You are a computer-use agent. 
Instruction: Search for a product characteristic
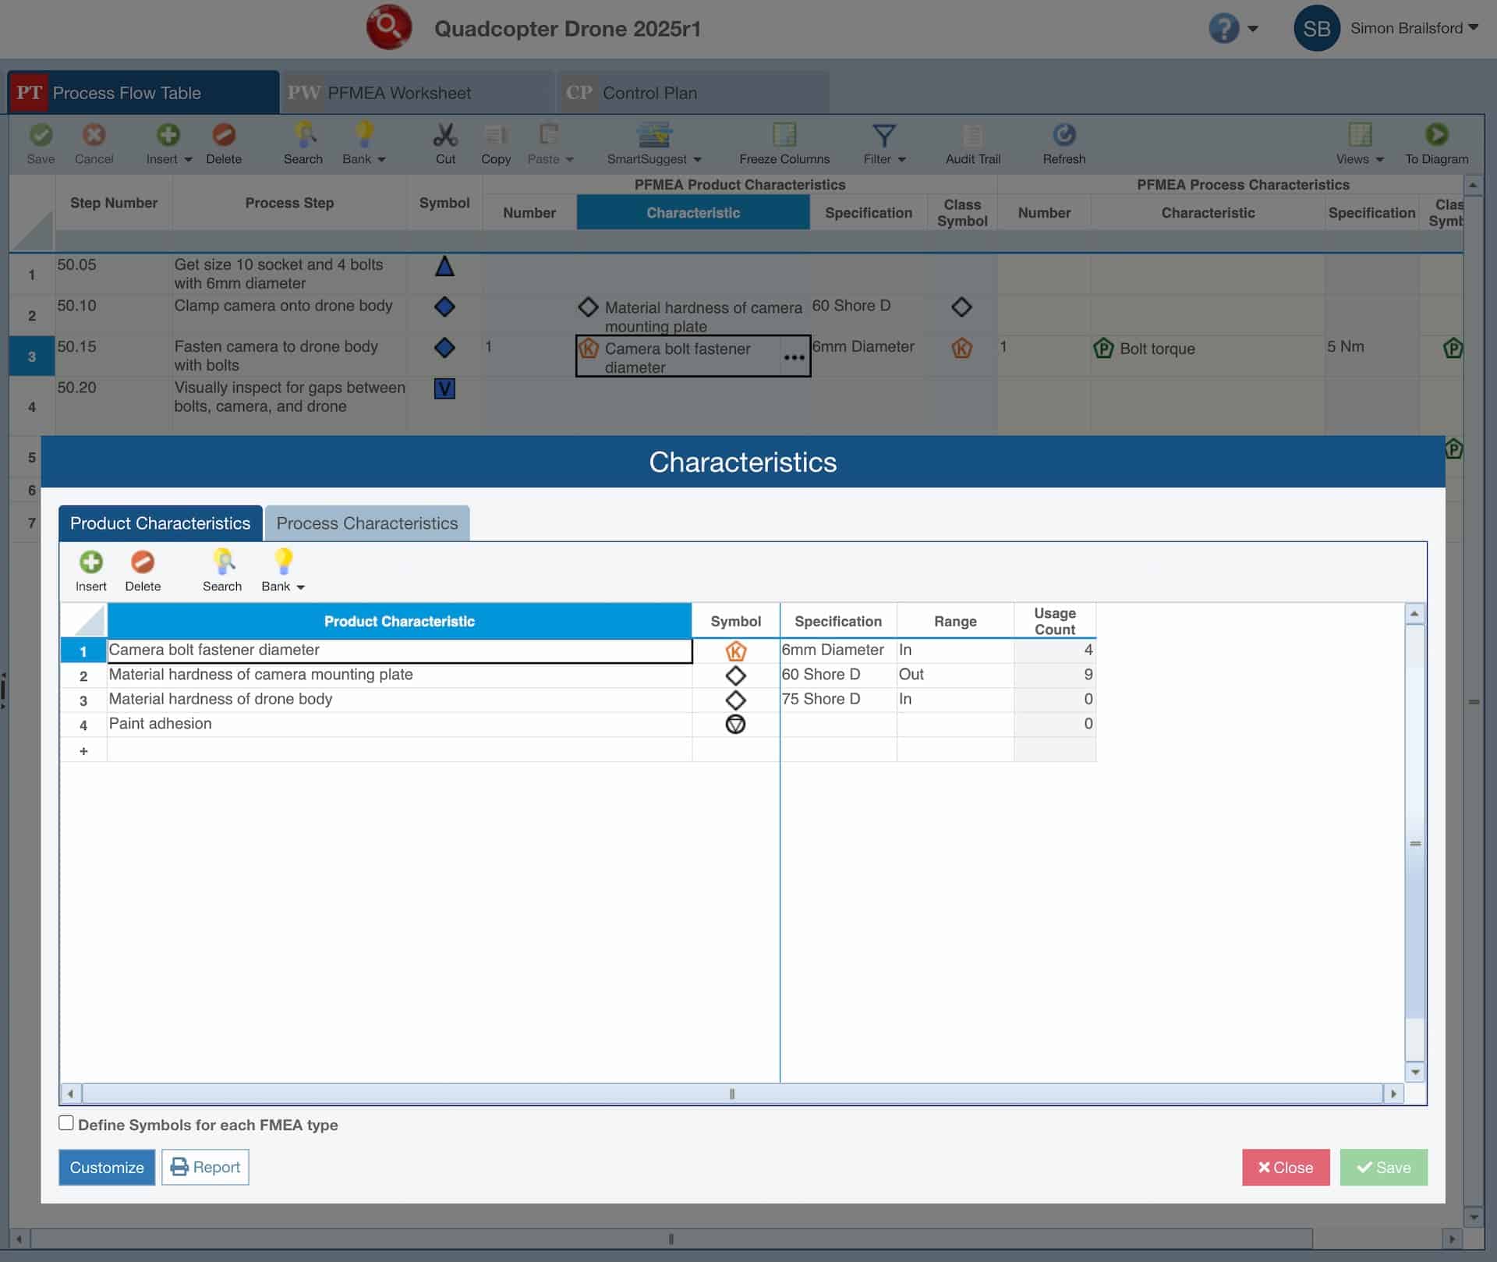(x=222, y=569)
